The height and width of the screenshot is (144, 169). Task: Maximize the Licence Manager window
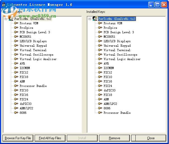coord(158,5)
